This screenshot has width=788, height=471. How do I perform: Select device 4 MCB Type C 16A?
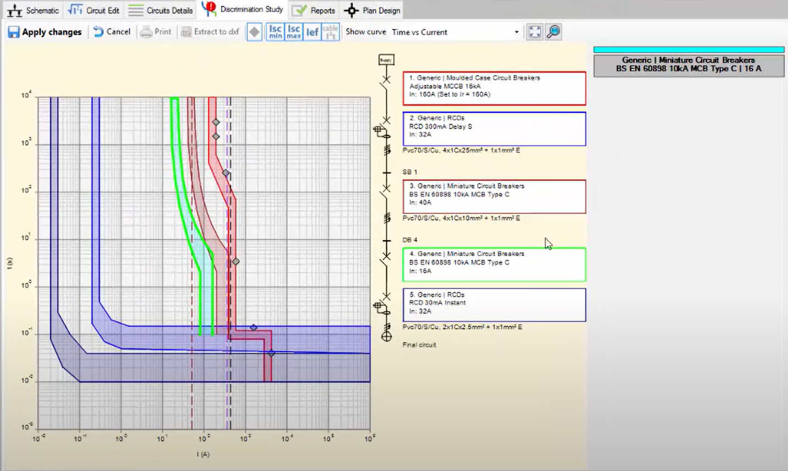tap(494, 264)
